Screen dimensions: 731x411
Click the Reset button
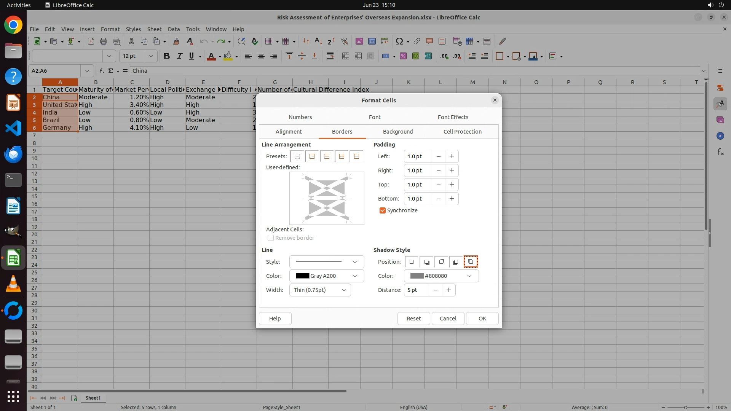coord(413,319)
